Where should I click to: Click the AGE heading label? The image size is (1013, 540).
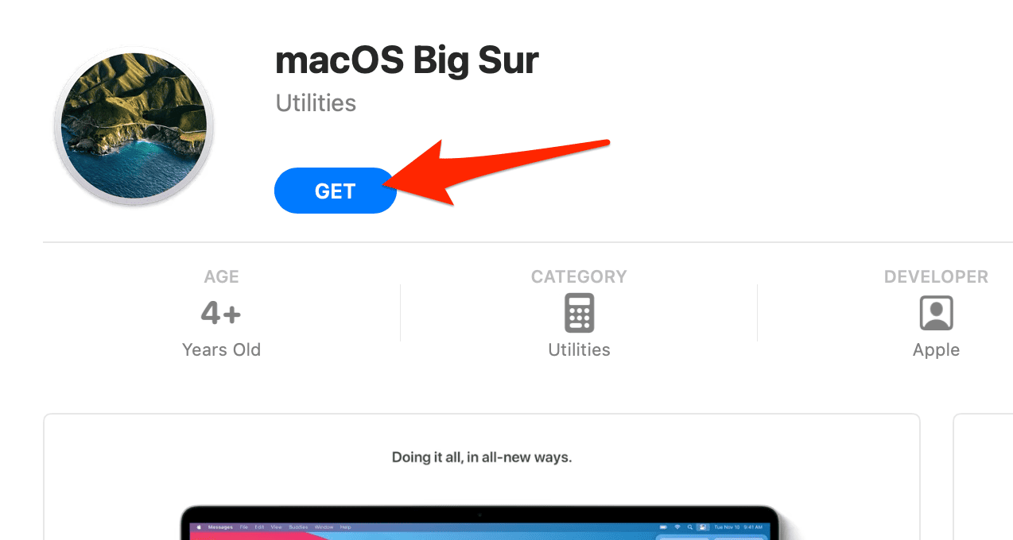click(x=221, y=277)
